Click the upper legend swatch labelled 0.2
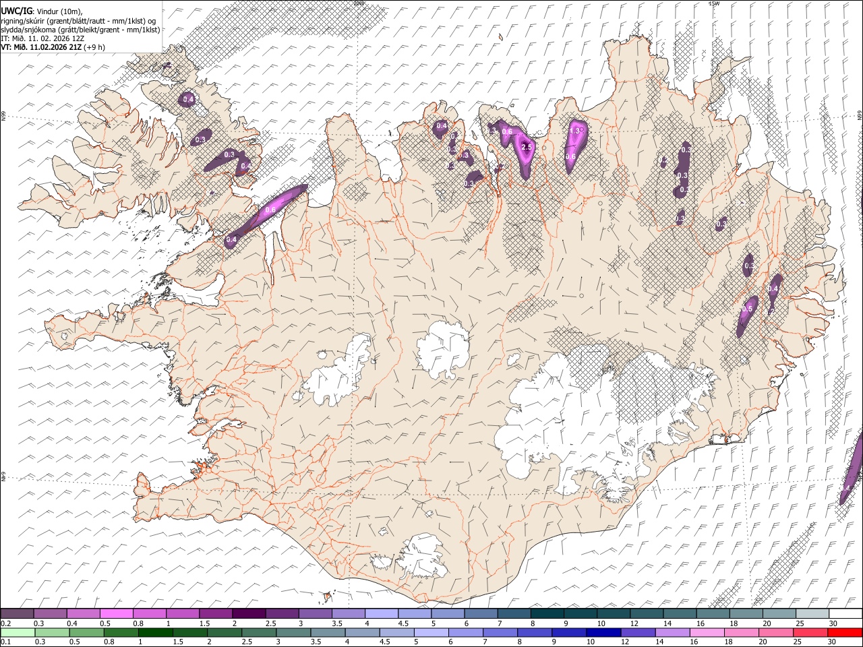This screenshot has height=647, width=863. [x=18, y=614]
